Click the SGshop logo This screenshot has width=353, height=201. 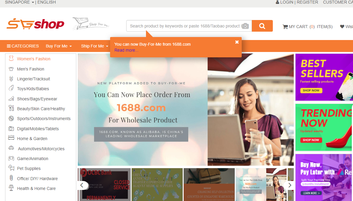[35, 24]
